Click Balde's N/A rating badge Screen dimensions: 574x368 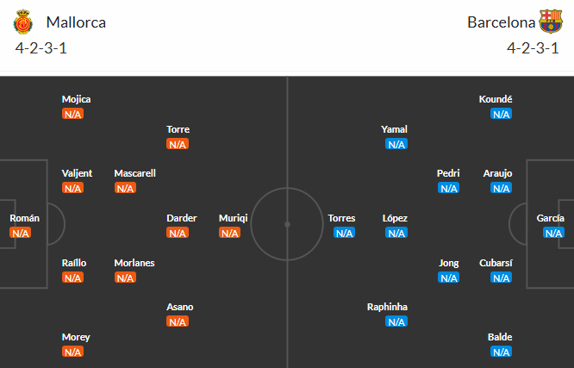(x=501, y=352)
